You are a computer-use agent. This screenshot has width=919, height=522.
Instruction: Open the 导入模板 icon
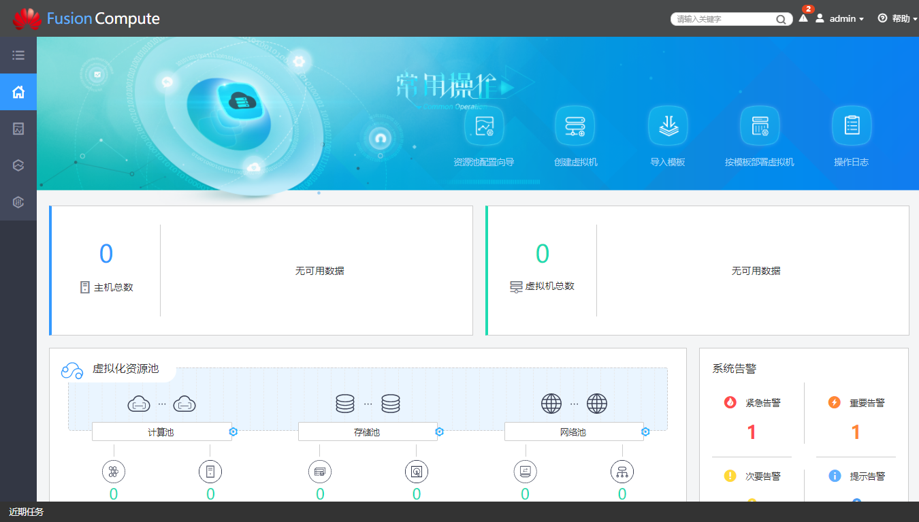(668, 125)
